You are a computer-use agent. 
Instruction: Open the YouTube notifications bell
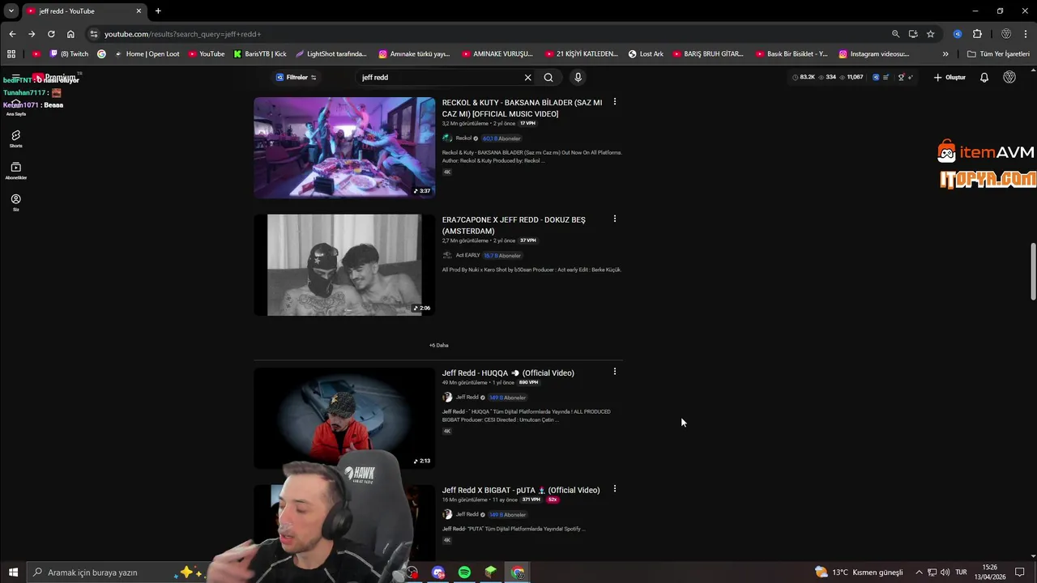(984, 78)
